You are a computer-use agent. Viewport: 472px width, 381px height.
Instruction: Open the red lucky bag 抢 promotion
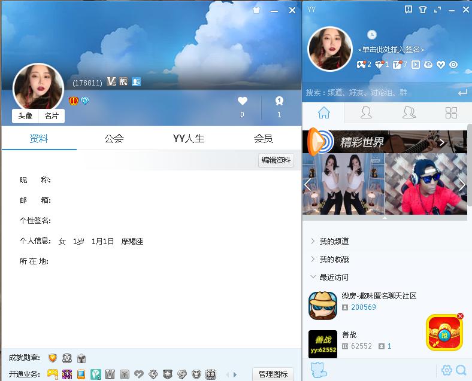coord(444,333)
